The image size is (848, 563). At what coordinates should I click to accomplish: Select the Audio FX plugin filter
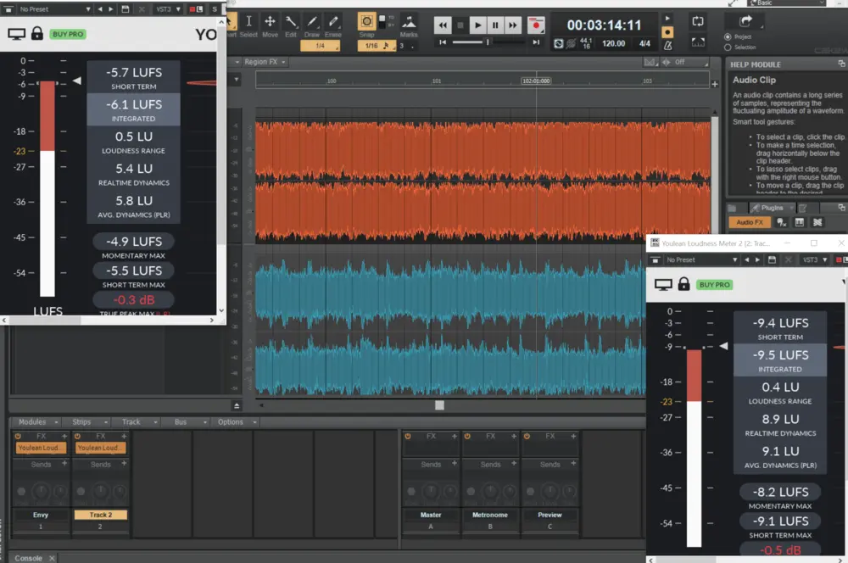[749, 222]
